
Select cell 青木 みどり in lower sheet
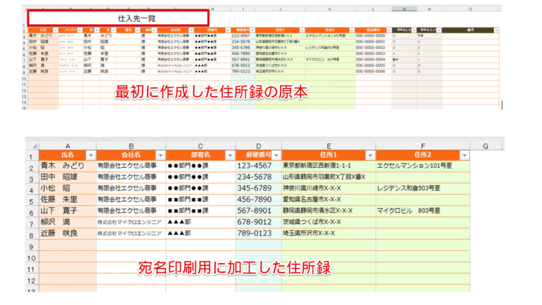pos(68,166)
